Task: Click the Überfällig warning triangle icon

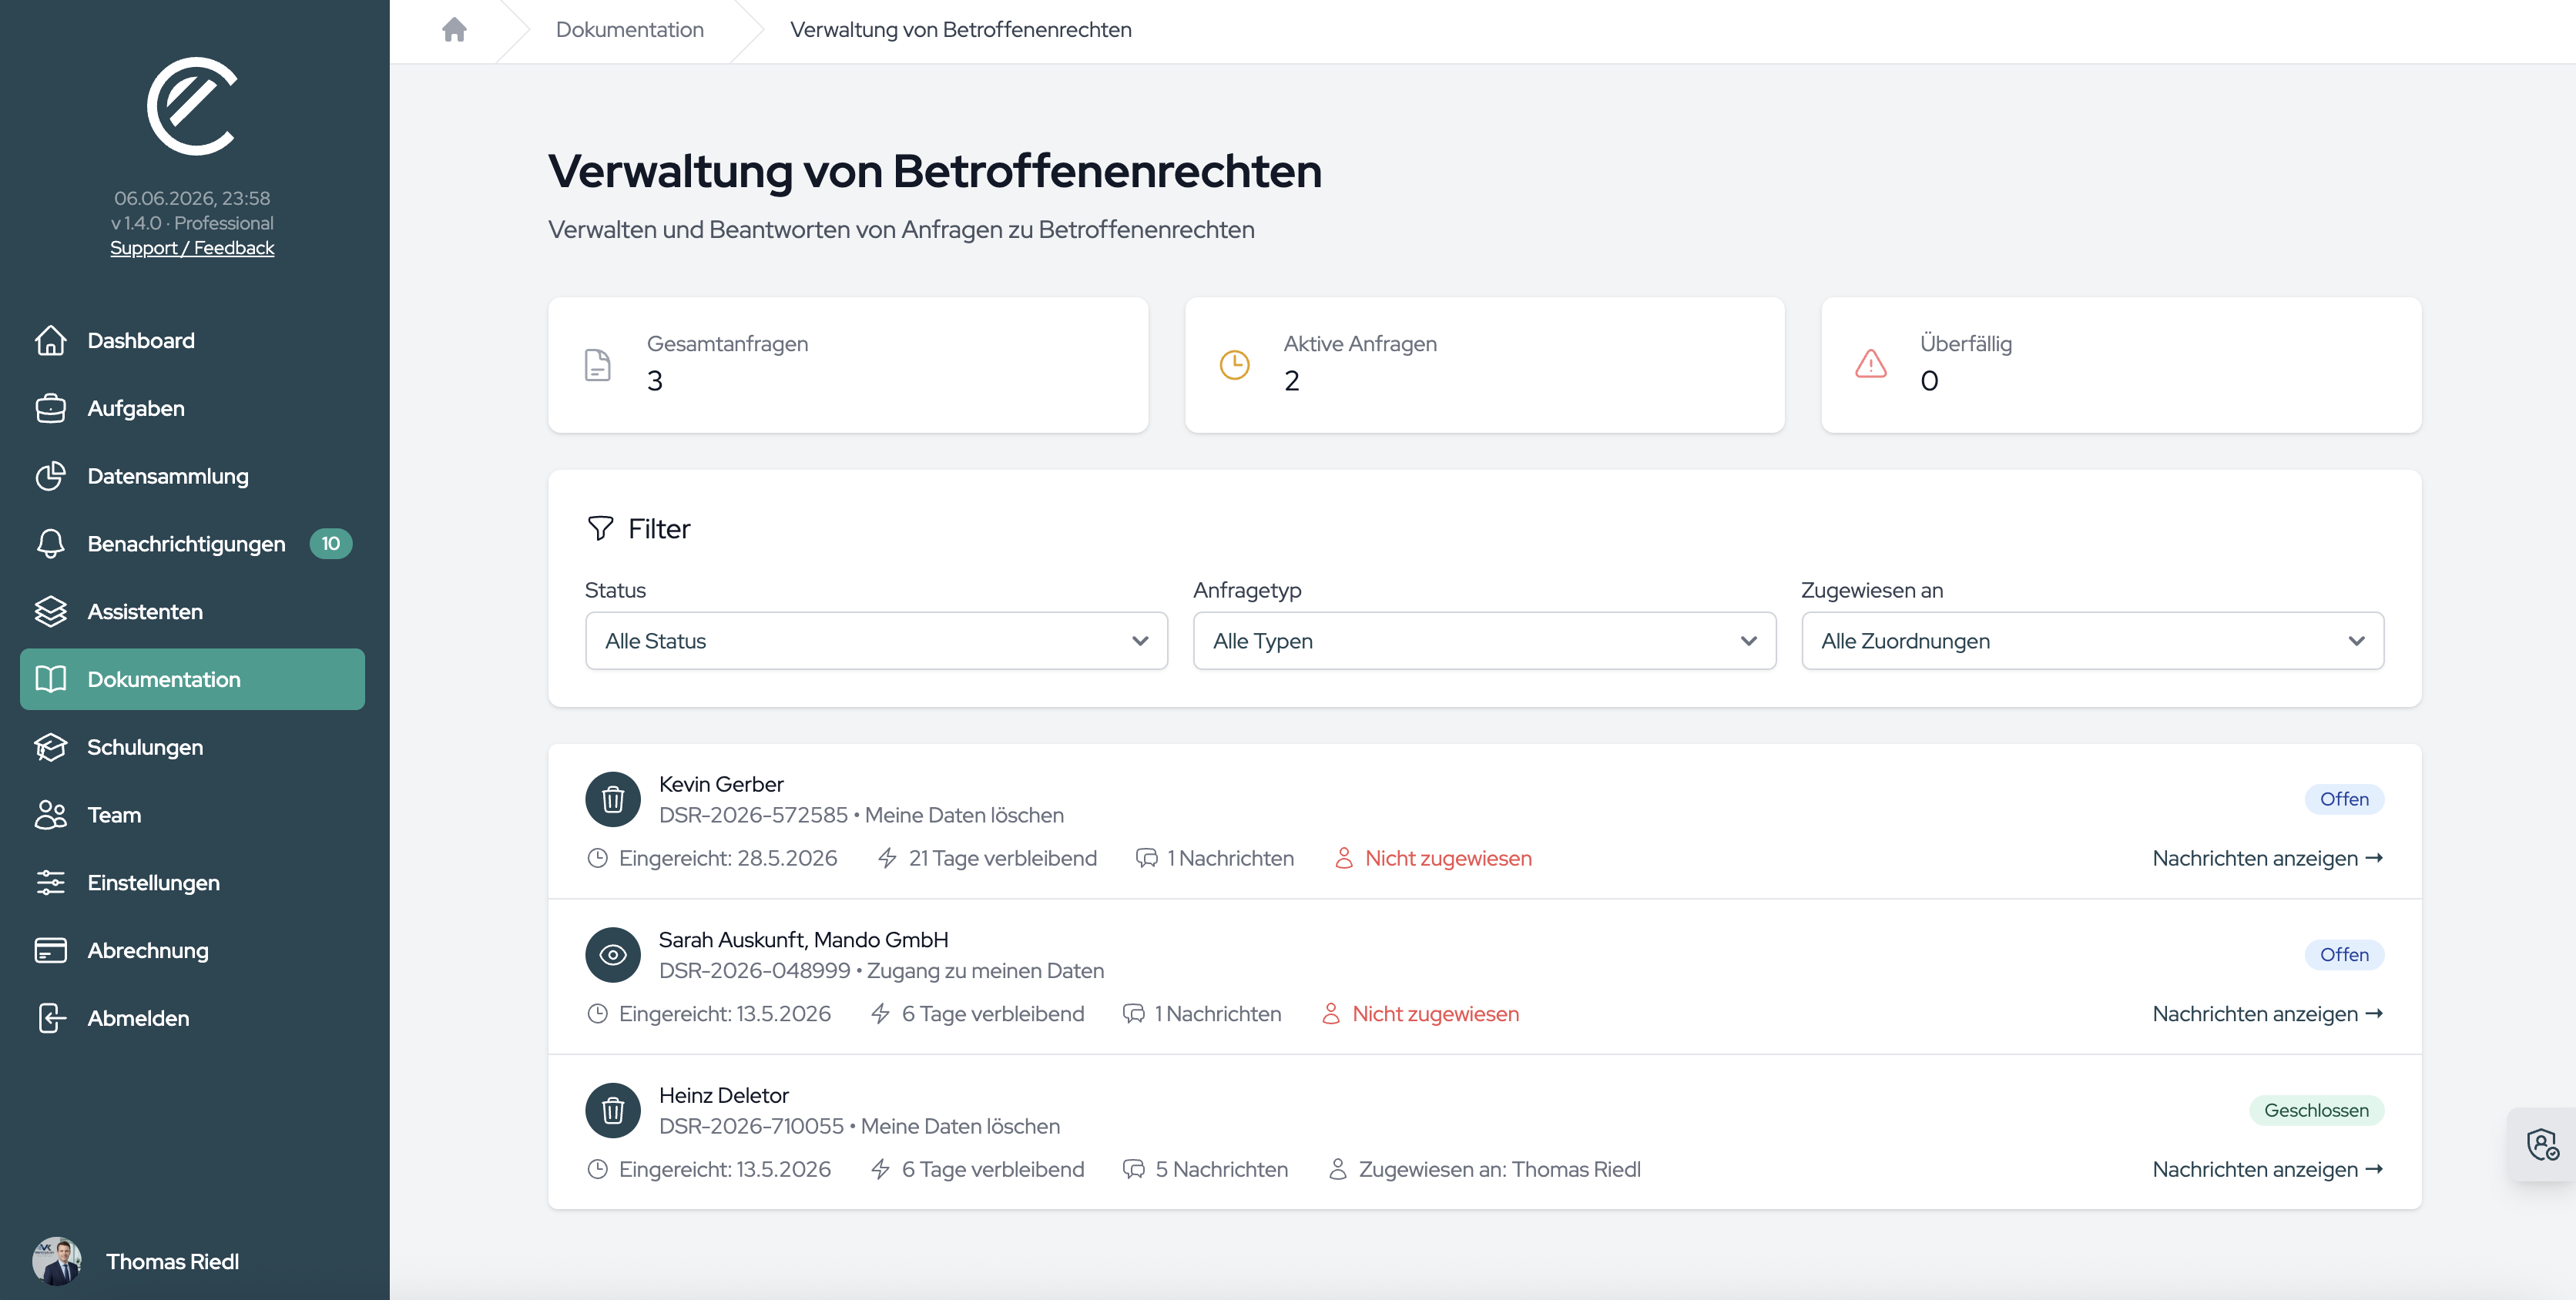Action: tap(1871, 364)
